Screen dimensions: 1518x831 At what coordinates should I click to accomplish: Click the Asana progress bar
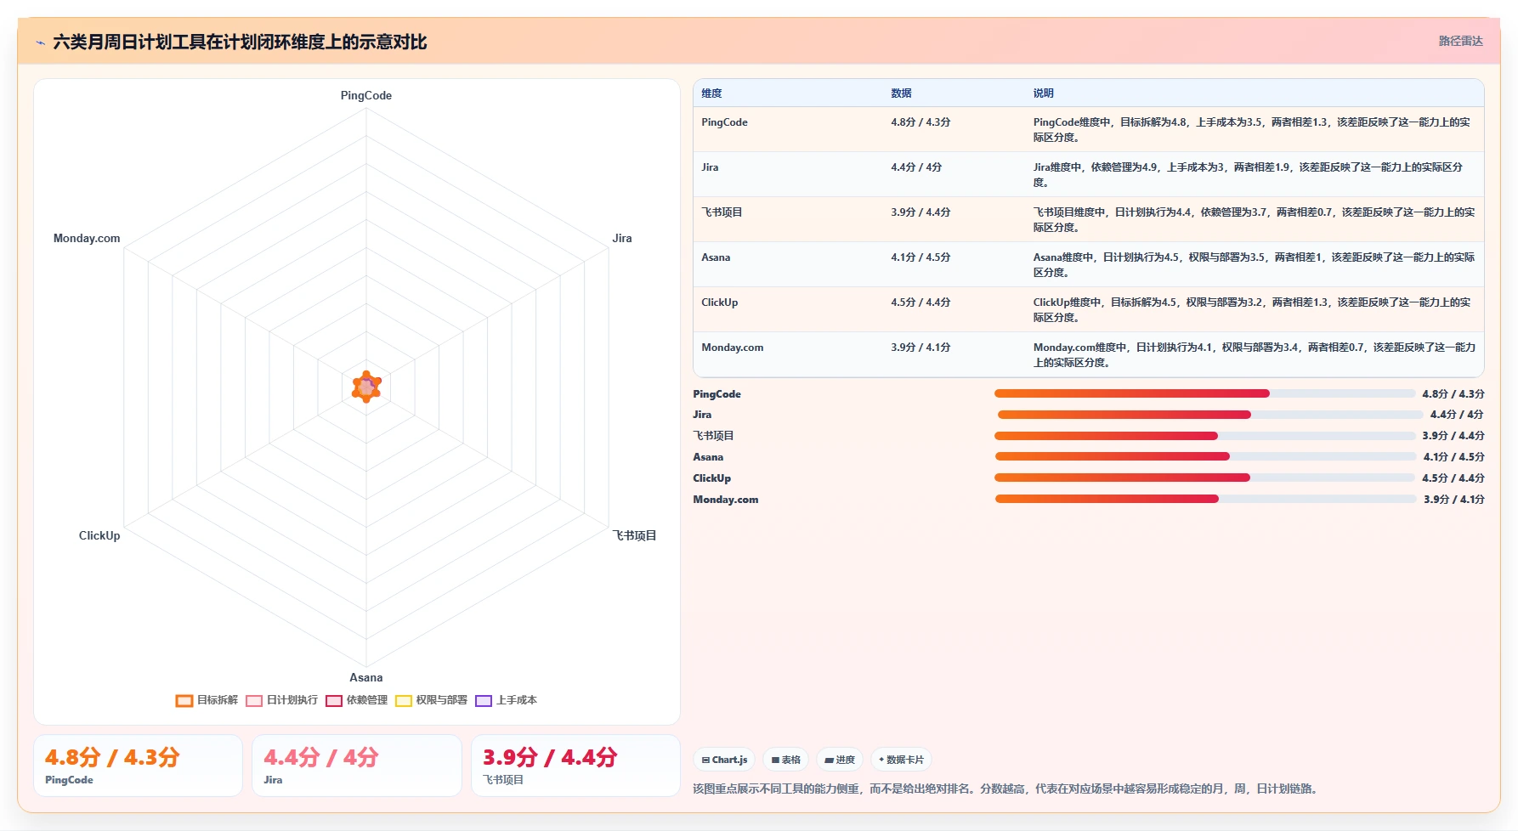coord(1205,456)
